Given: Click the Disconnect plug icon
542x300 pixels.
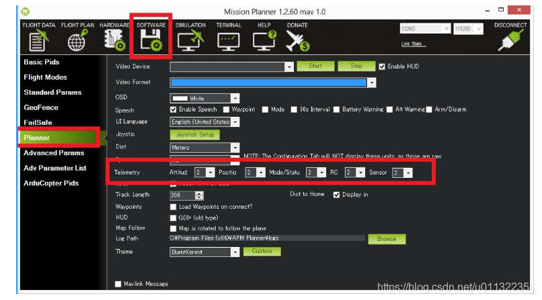Looking at the screenshot, I should 510,40.
